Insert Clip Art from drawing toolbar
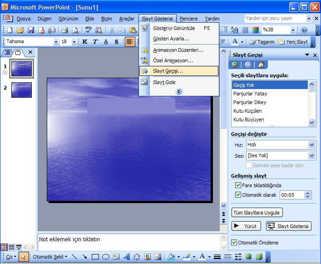Viewport: 321px width, 264px height. tap(148, 257)
